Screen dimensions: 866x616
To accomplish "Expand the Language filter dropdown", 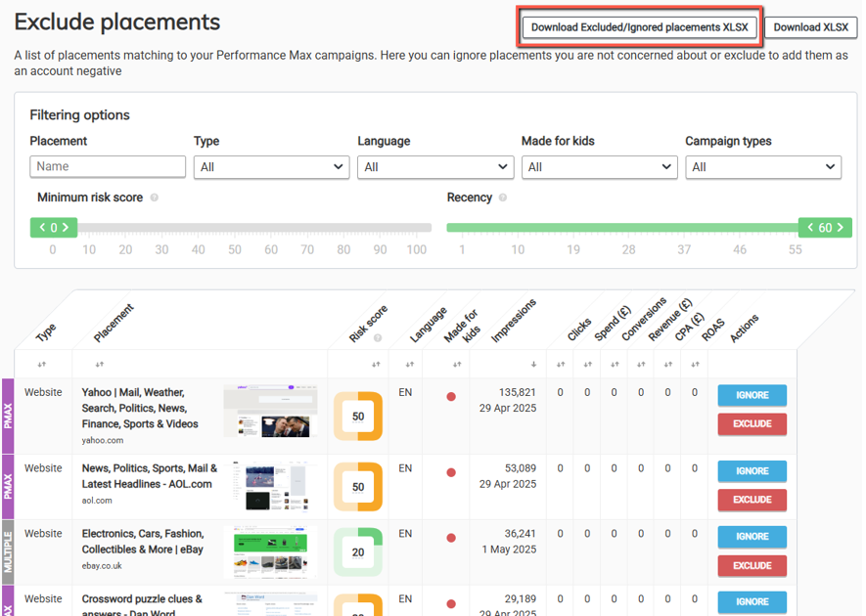I will tap(435, 167).
